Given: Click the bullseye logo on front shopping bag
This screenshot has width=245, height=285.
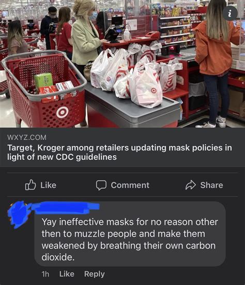Looking at the screenshot, I should [154, 90].
